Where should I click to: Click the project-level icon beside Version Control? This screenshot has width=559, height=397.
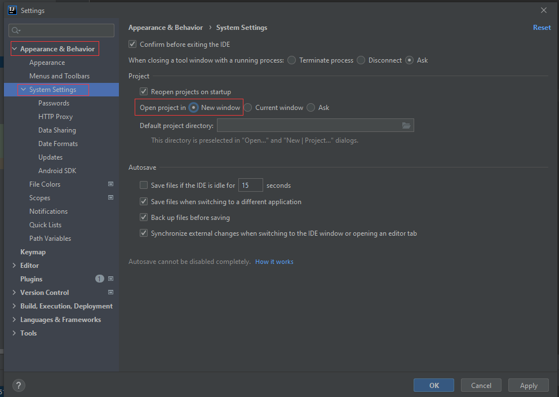click(110, 292)
